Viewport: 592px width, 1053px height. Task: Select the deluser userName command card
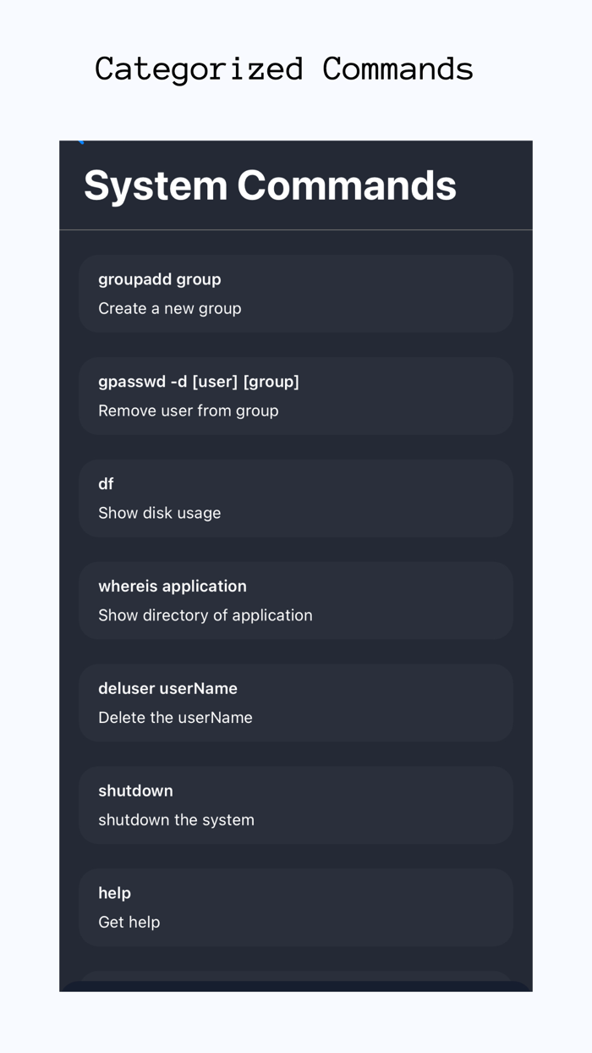(x=296, y=703)
